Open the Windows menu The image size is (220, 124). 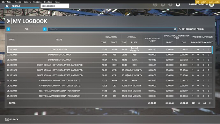point(48,2)
